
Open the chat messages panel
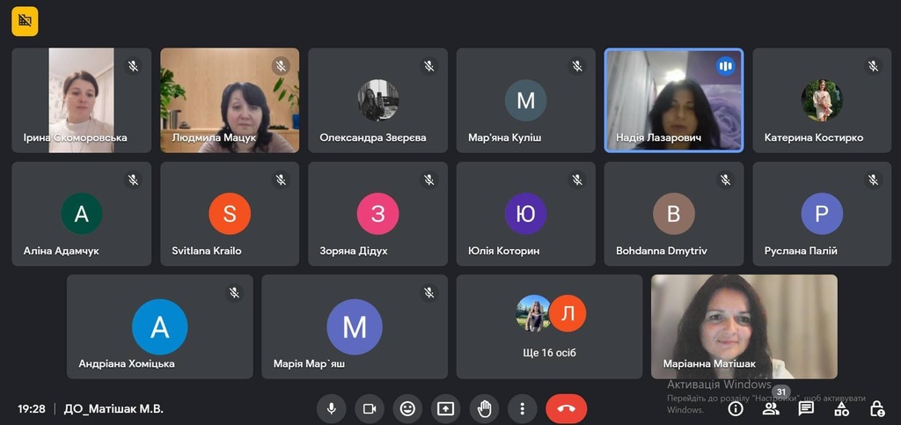(x=806, y=408)
